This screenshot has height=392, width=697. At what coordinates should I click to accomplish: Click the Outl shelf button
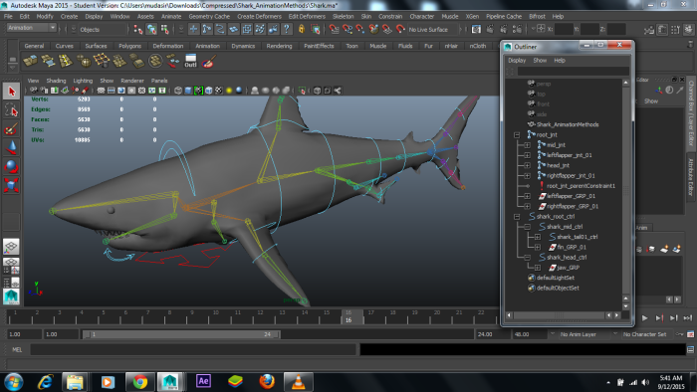(191, 61)
